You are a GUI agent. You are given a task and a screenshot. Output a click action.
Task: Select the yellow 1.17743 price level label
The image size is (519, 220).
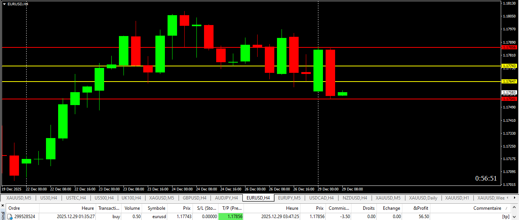tap(509, 66)
